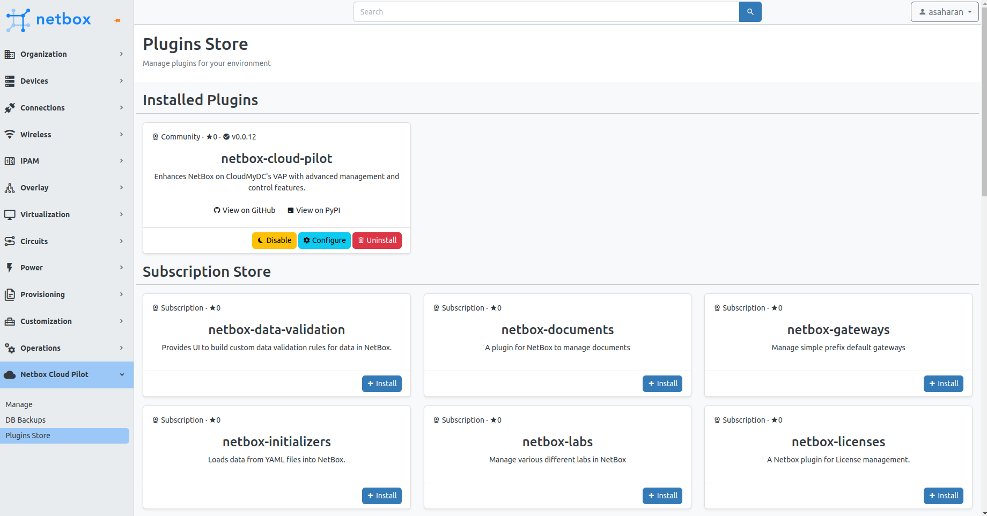Click the Subscription badge icon on netbox-labs
Screen dimensions: 987x516
437,420
